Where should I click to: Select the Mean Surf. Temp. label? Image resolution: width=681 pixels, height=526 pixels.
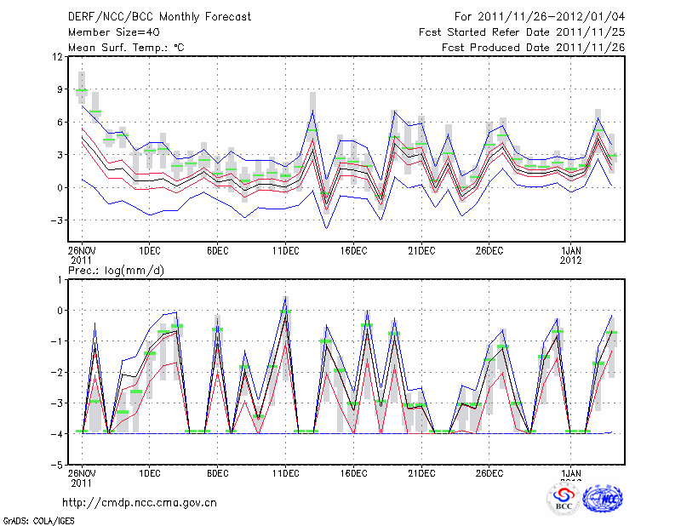pyautogui.click(x=126, y=48)
